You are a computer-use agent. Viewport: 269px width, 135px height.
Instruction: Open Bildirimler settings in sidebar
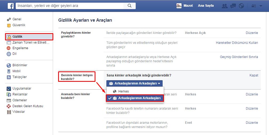(20, 65)
